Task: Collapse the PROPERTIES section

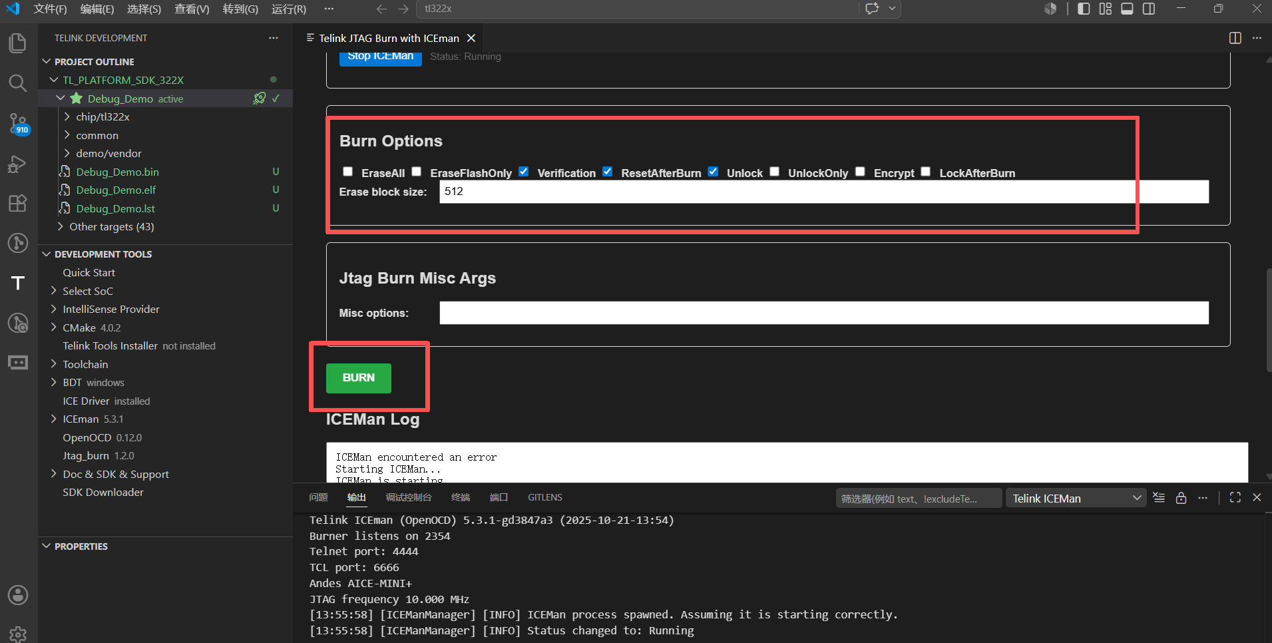Action: (47, 546)
